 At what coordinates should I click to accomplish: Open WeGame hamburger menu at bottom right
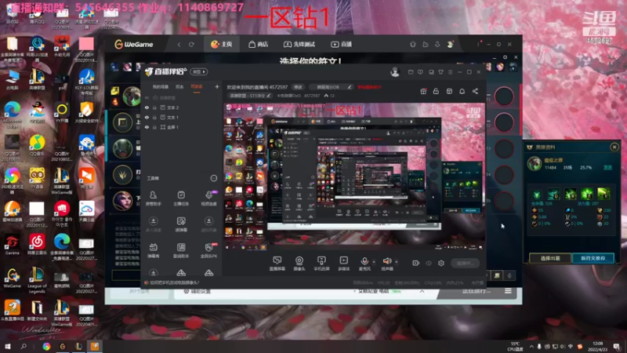[x=508, y=291]
